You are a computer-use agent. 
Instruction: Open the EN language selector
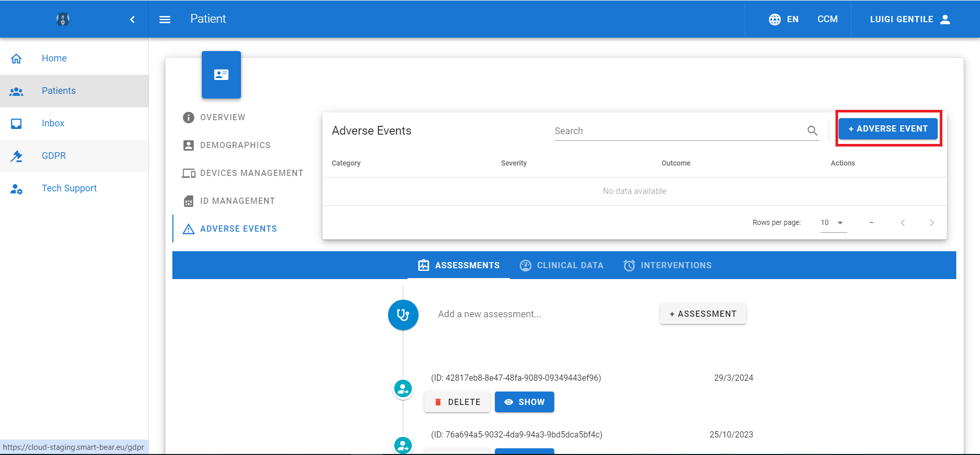(x=783, y=20)
